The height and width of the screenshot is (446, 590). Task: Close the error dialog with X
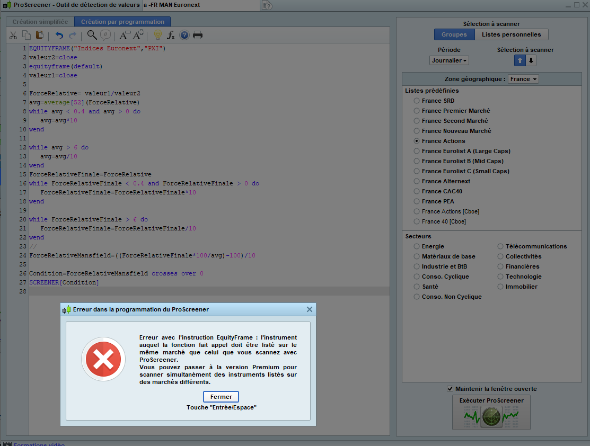tap(309, 309)
